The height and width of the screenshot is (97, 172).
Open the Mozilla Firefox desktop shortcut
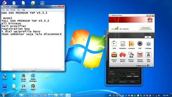[23, 78]
